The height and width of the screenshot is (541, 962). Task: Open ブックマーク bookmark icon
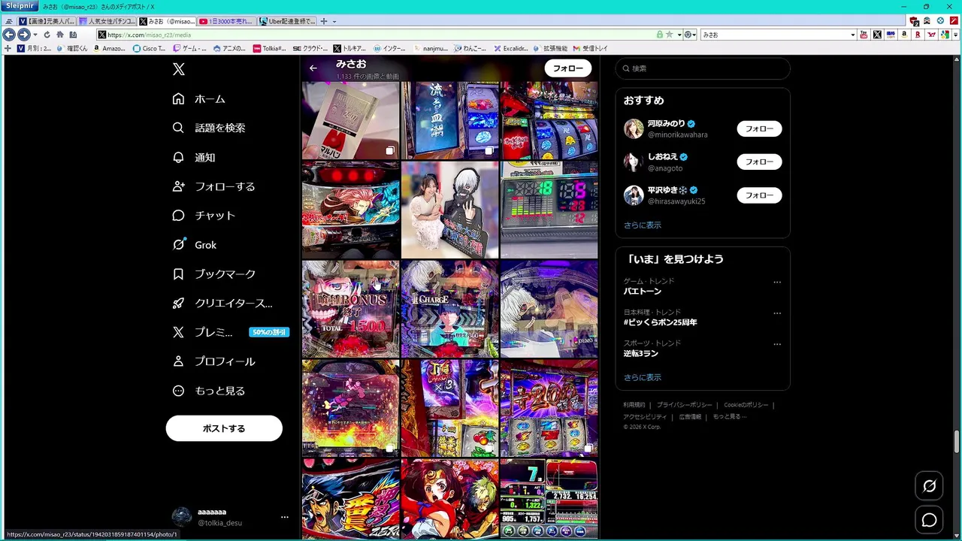click(x=178, y=274)
